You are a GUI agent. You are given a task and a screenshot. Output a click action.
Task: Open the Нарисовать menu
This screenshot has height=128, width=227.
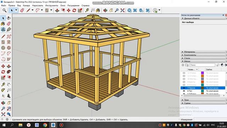pos(38,6)
